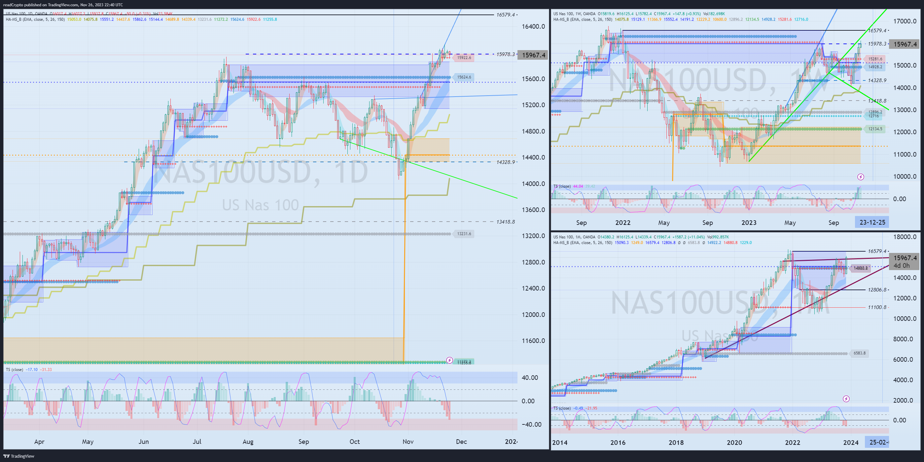Click 17000.0 on the weekly price scale
924x462 pixels.
905,21
